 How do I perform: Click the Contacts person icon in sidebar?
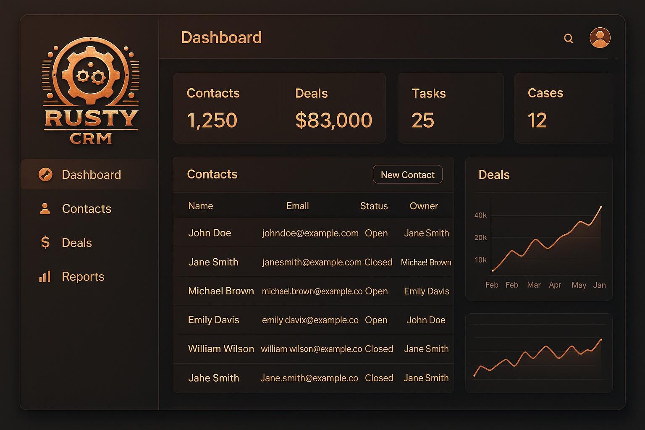click(x=45, y=209)
